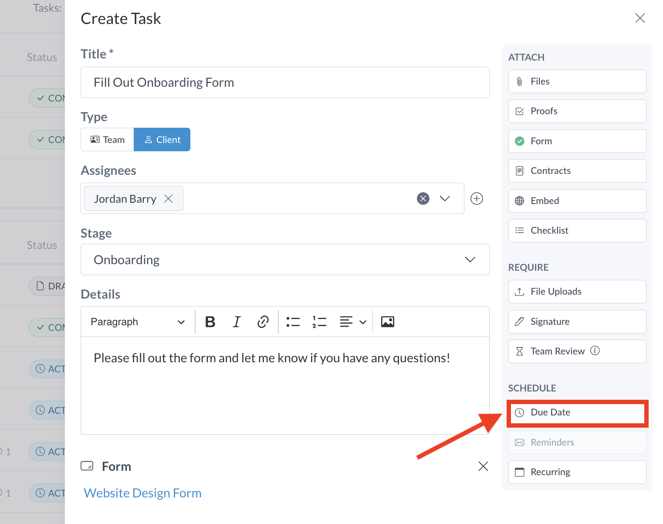Insert numbered list in Details
Screen dimensions: 663x524
click(319, 322)
